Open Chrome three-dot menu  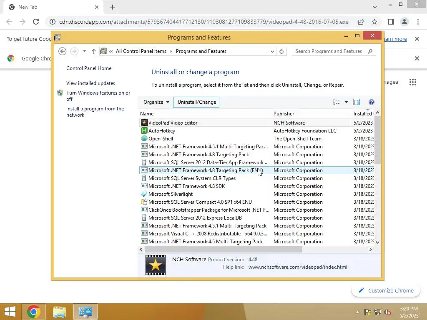pyautogui.click(x=418, y=22)
